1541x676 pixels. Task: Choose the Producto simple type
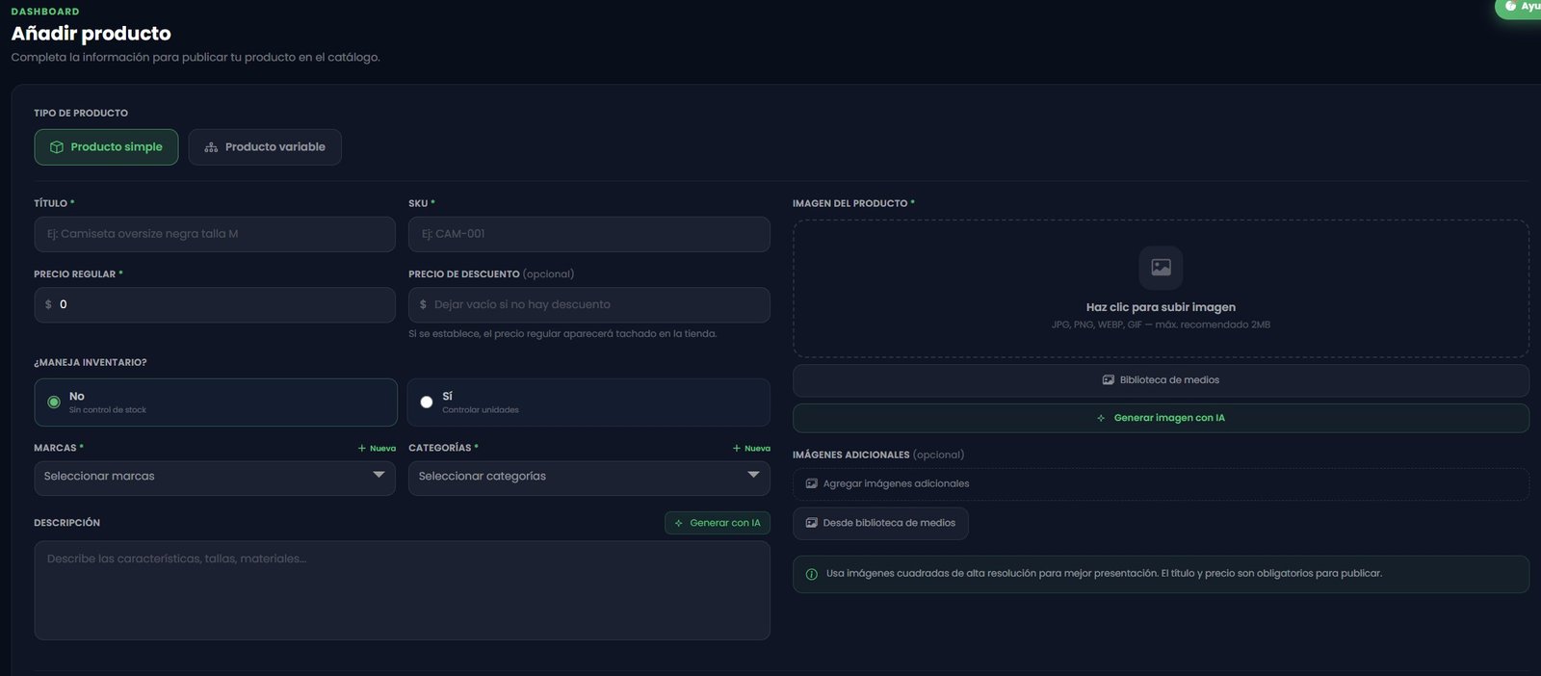[106, 147]
